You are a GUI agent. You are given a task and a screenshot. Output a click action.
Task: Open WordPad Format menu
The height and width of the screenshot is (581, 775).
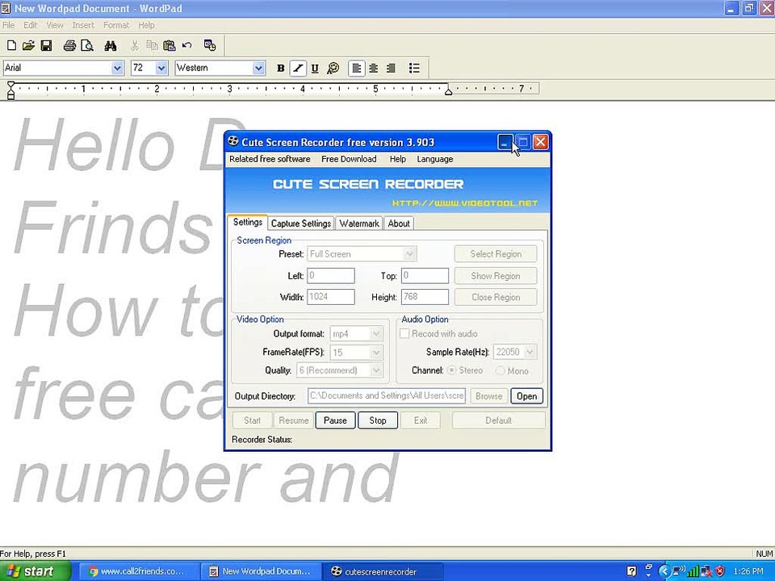116,25
